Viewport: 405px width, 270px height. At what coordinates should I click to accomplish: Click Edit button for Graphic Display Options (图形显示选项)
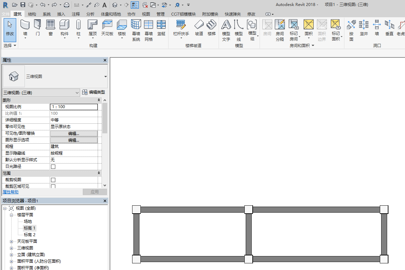(74, 140)
